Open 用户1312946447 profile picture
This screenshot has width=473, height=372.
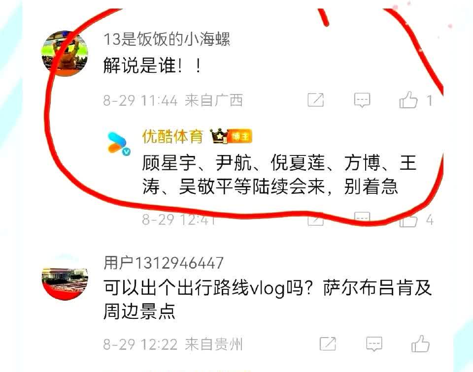pos(65,277)
